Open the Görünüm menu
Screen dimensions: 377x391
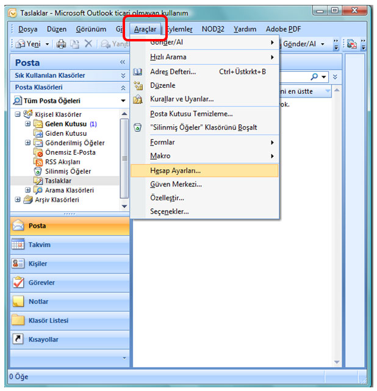point(91,29)
